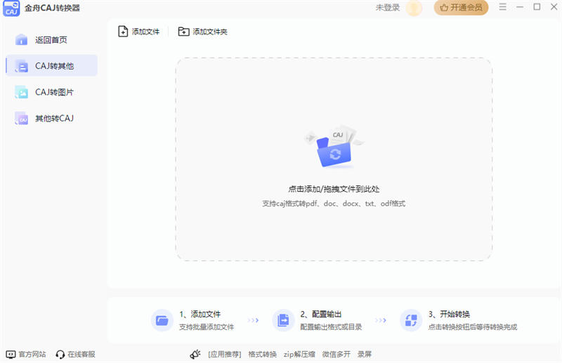Image resolution: width=562 pixels, height=363 pixels.
Task: Click the 开通会员 membership button
Action: 461,8
